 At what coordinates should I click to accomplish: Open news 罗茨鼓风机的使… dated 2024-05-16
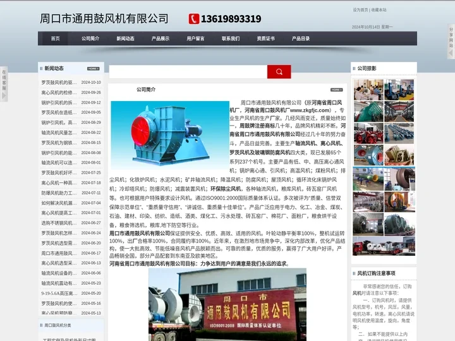(59, 303)
